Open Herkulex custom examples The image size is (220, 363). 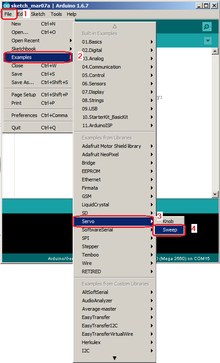pos(115,342)
